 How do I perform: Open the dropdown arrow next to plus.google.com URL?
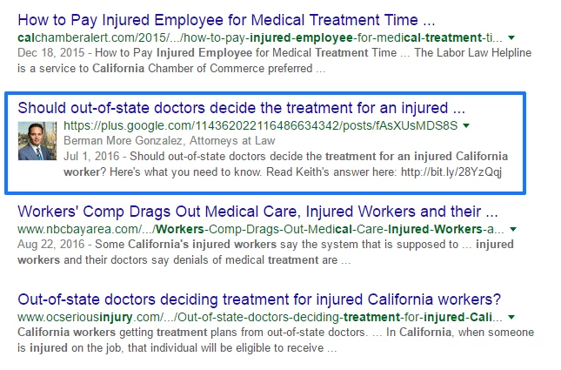[467, 126]
